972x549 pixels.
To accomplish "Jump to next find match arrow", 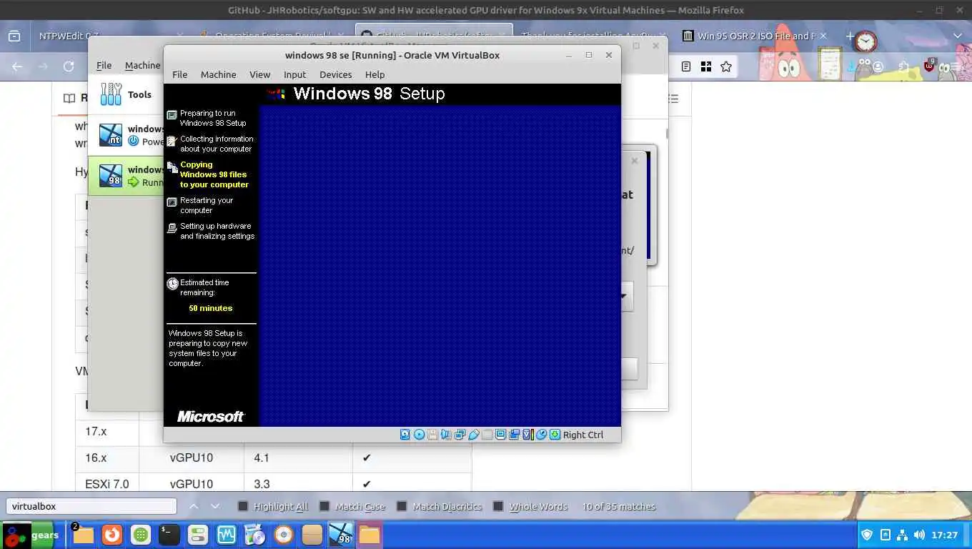I will [215, 506].
